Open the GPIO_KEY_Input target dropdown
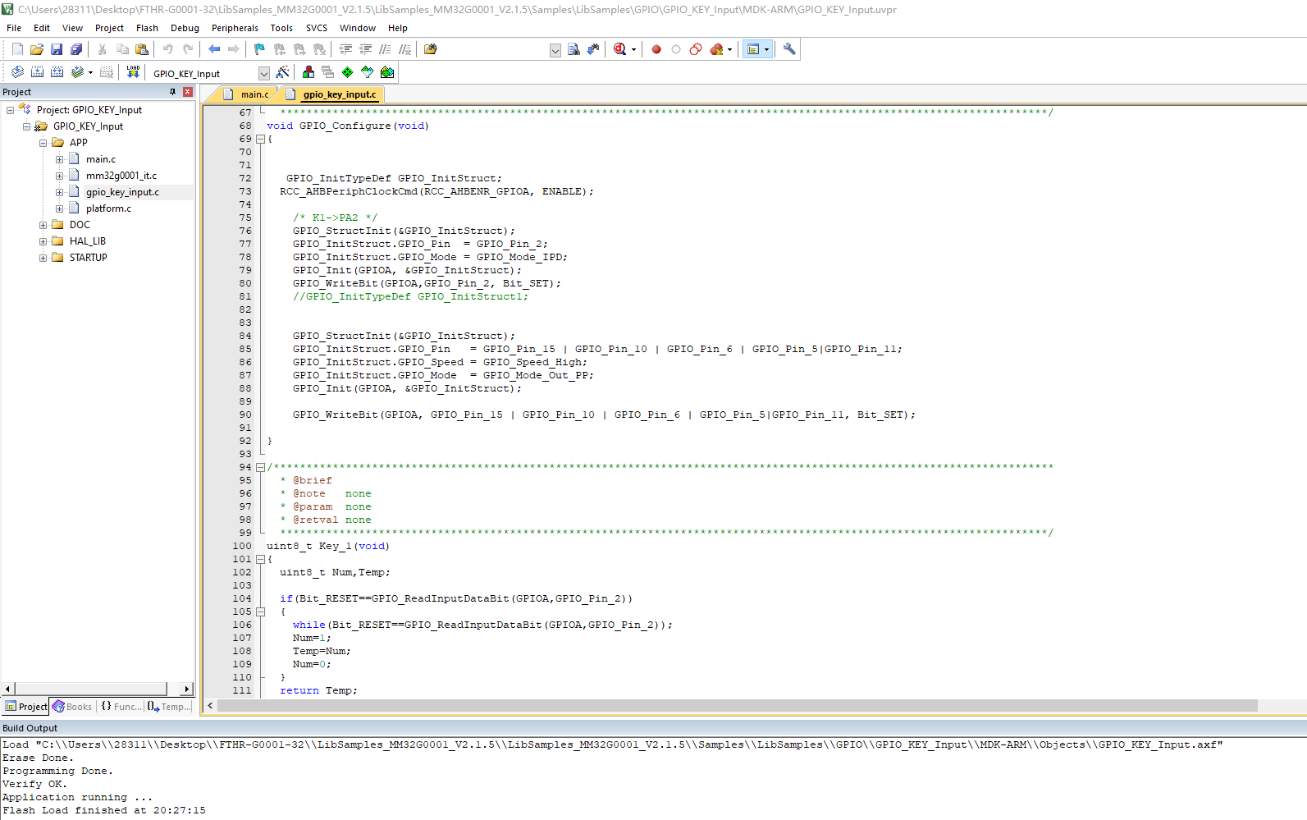This screenshot has width=1307, height=820. (x=263, y=73)
